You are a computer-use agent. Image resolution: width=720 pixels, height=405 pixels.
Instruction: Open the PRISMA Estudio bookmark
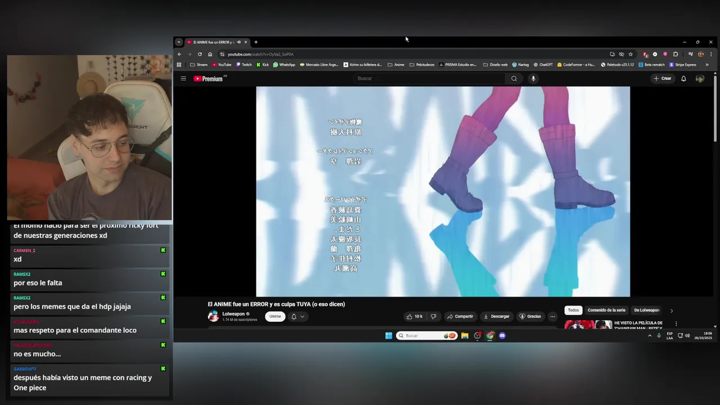pos(458,65)
